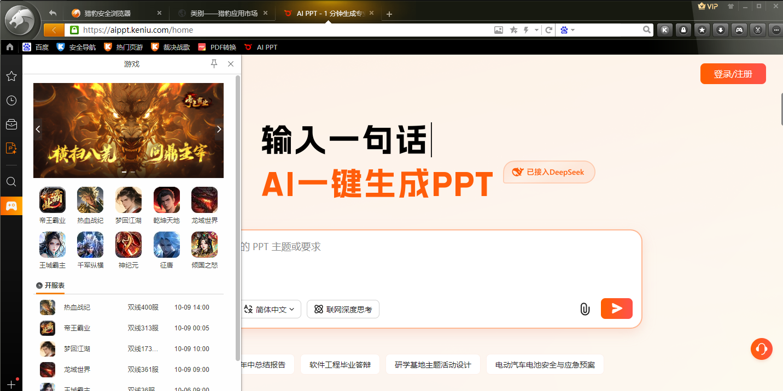Select the orange games sidebar icon

coord(11,206)
